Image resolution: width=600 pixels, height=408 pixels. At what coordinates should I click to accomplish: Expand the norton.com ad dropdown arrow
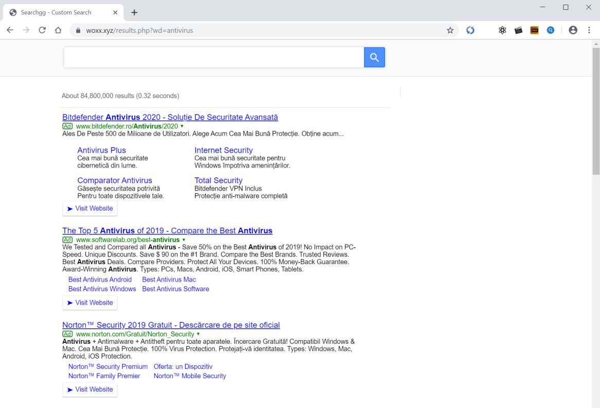[198, 334]
